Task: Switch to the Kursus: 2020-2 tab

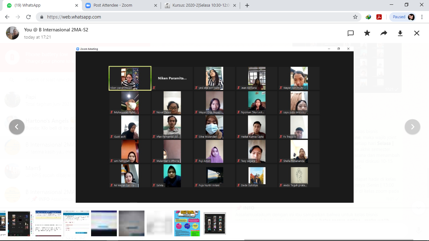Action: coord(201,5)
